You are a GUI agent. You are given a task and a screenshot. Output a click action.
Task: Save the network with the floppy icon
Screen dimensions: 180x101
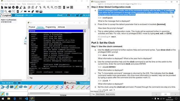pos(10,8)
